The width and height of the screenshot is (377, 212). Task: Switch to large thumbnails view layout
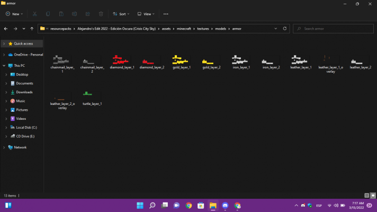(x=372, y=196)
